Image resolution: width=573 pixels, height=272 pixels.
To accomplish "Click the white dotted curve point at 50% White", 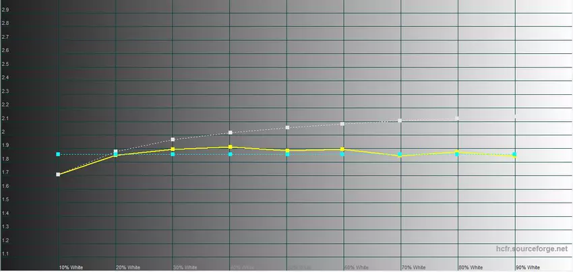I will pos(288,127).
